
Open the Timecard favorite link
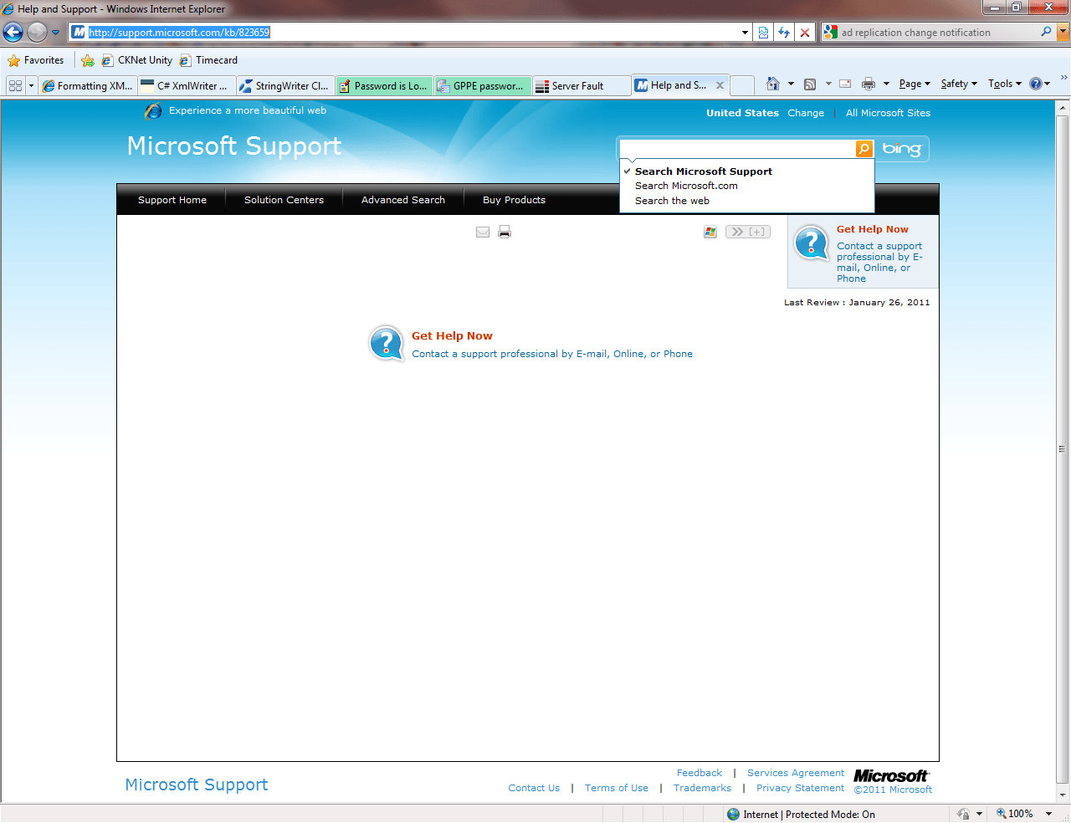point(209,60)
